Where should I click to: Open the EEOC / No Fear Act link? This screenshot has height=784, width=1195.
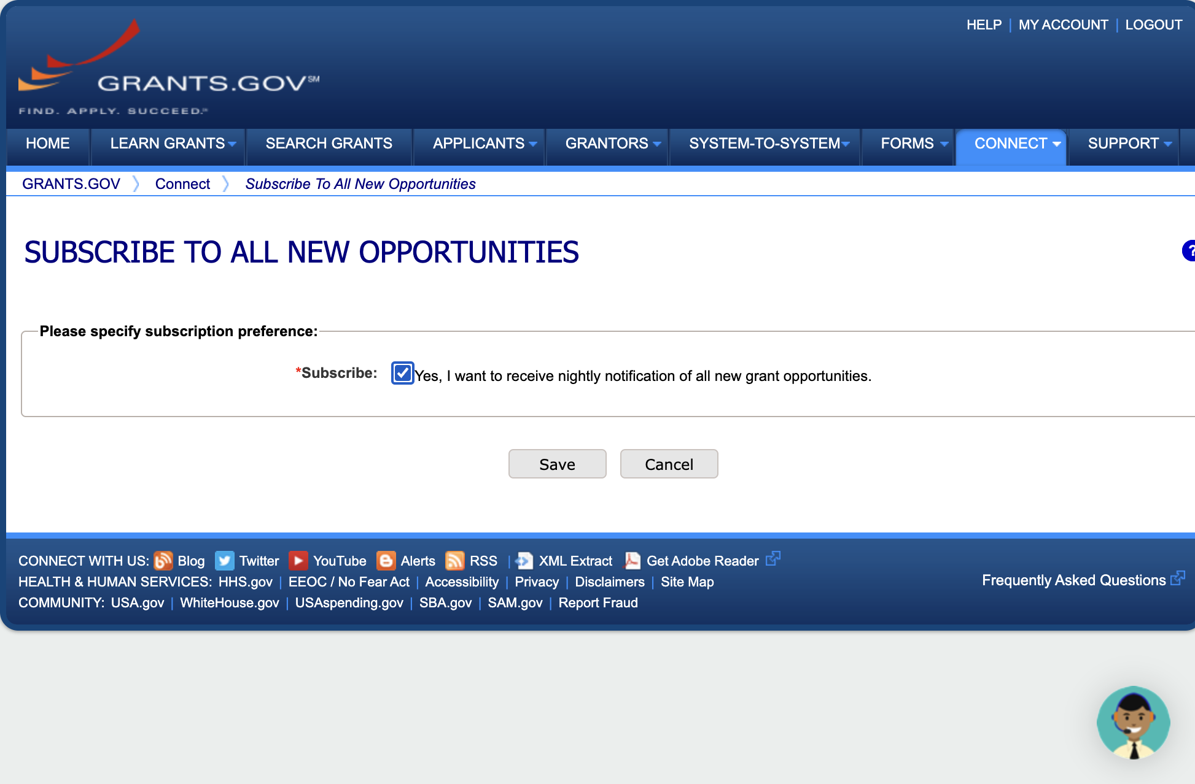pyautogui.click(x=349, y=582)
